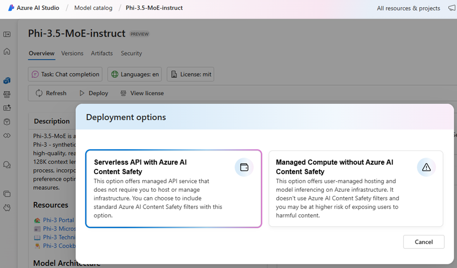Open the Phi-3 Cookb... resource link
The width and height of the screenshot is (457, 268).
coord(60,246)
